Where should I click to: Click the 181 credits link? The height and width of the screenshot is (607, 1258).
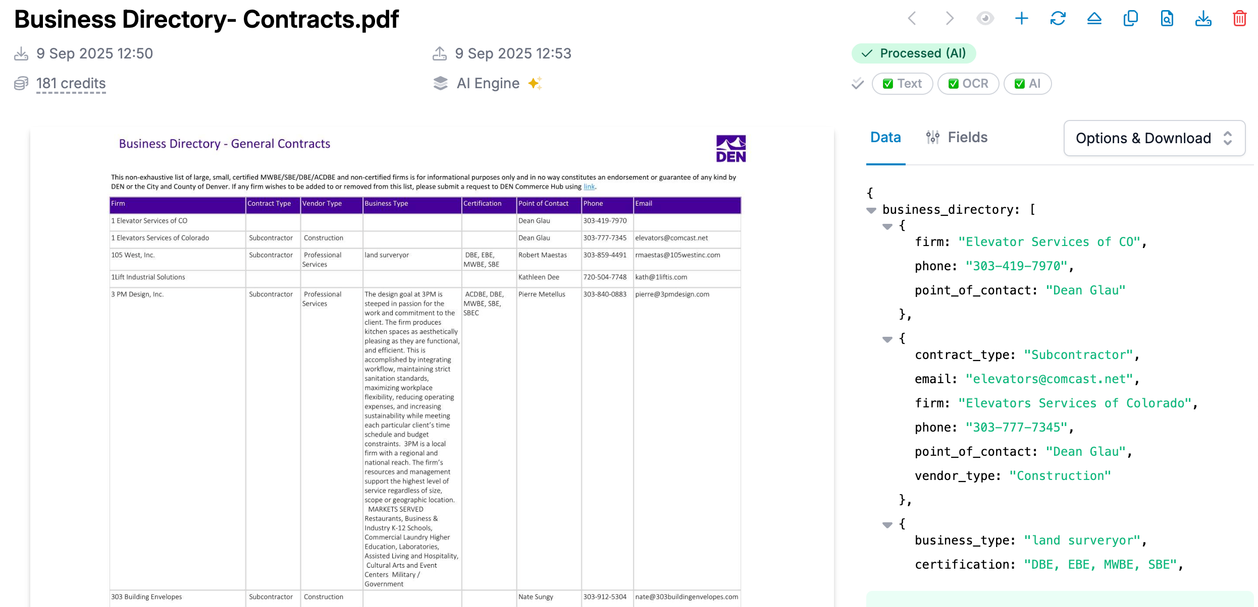(x=71, y=84)
